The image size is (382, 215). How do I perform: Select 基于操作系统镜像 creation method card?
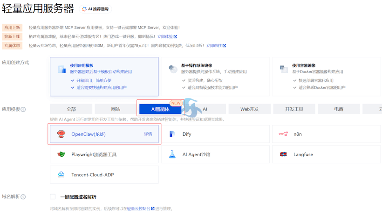point(215,76)
